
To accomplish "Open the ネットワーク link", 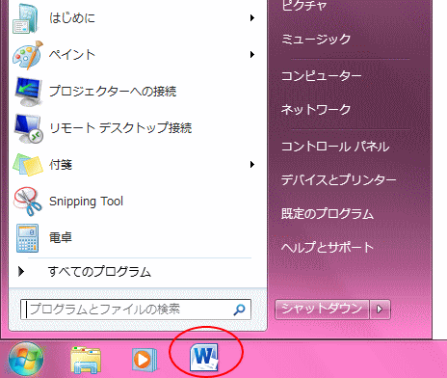I will [x=316, y=110].
